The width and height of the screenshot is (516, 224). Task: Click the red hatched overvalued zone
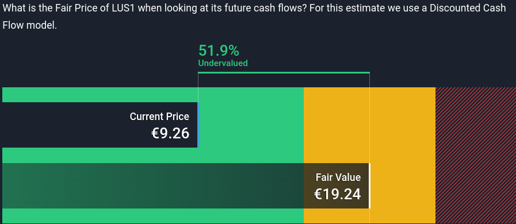tap(476, 155)
